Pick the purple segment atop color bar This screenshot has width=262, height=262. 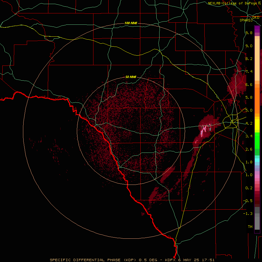point(257,29)
